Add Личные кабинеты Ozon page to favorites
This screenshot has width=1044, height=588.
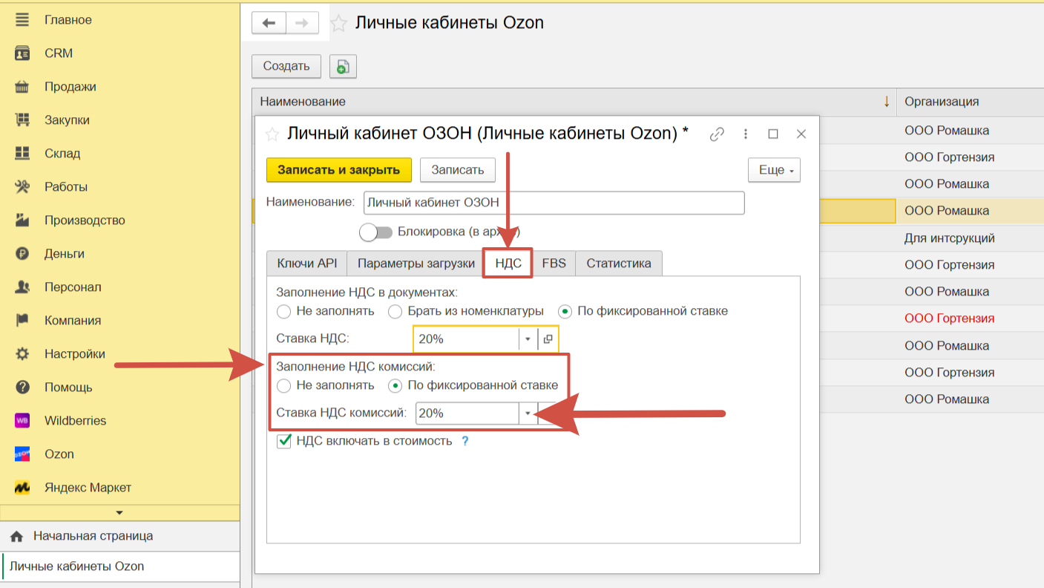point(338,24)
